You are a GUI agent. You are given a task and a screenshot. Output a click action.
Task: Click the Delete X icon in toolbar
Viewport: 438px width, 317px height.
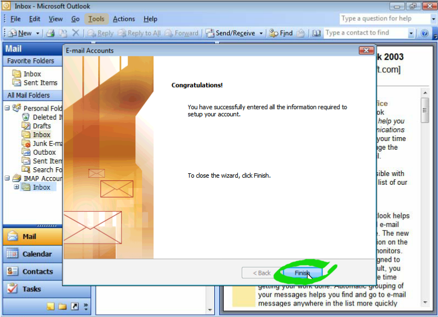76,33
